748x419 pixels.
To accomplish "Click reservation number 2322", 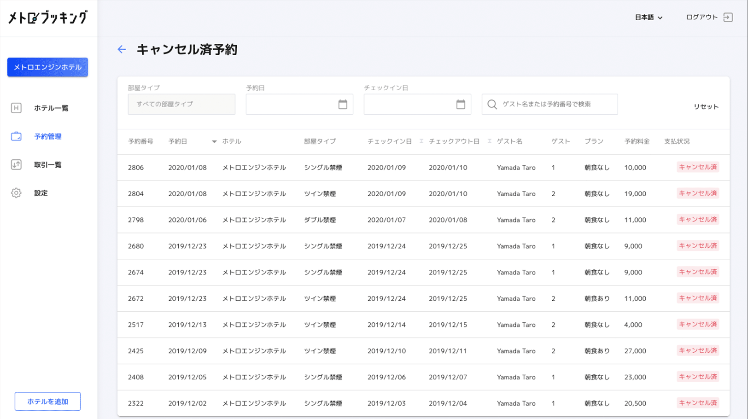I will [x=136, y=403].
